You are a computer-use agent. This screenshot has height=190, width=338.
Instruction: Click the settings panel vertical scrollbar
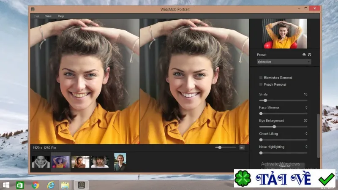point(318,136)
